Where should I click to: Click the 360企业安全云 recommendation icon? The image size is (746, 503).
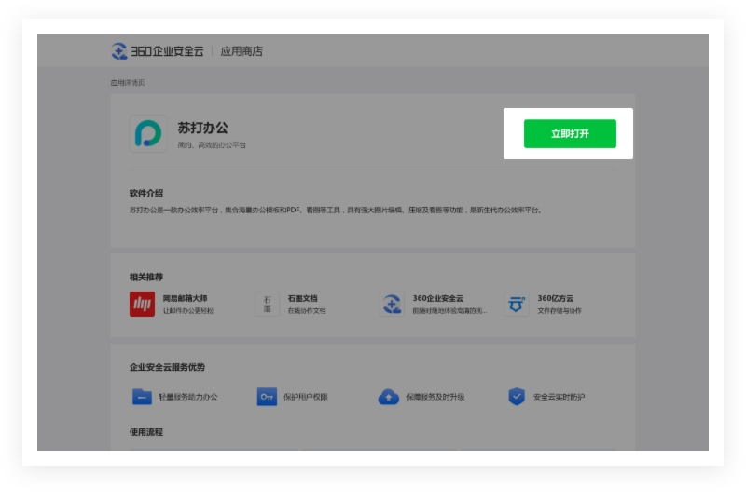(392, 304)
